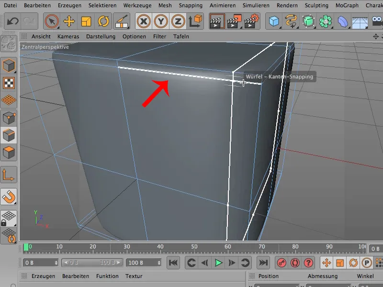Viewport: 383px width, 287px height.
Task: Enable the Axis mode L-shaped icon
Action: click(x=9, y=175)
